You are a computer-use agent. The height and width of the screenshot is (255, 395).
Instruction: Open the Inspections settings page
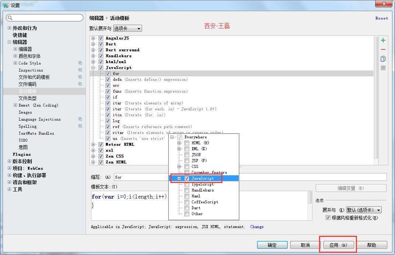[x=31, y=70]
